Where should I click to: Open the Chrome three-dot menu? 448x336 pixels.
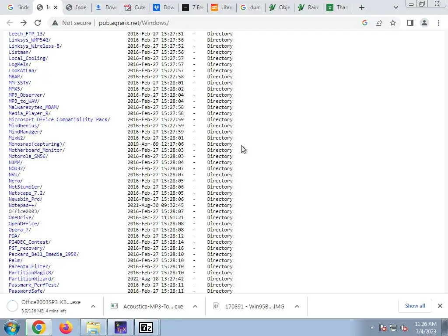point(438,23)
